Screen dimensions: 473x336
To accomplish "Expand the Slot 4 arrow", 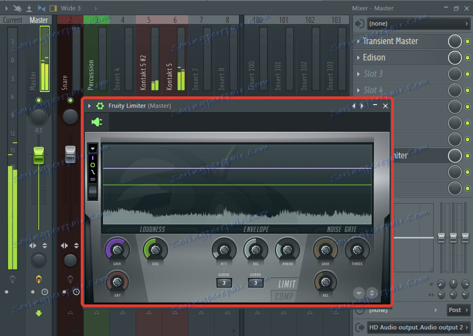I will pos(358,90).
